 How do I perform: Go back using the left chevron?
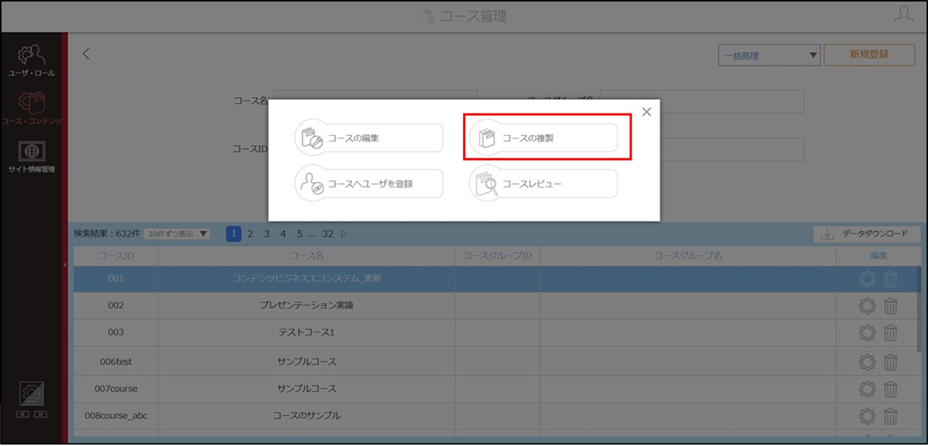tap(86, 53)
